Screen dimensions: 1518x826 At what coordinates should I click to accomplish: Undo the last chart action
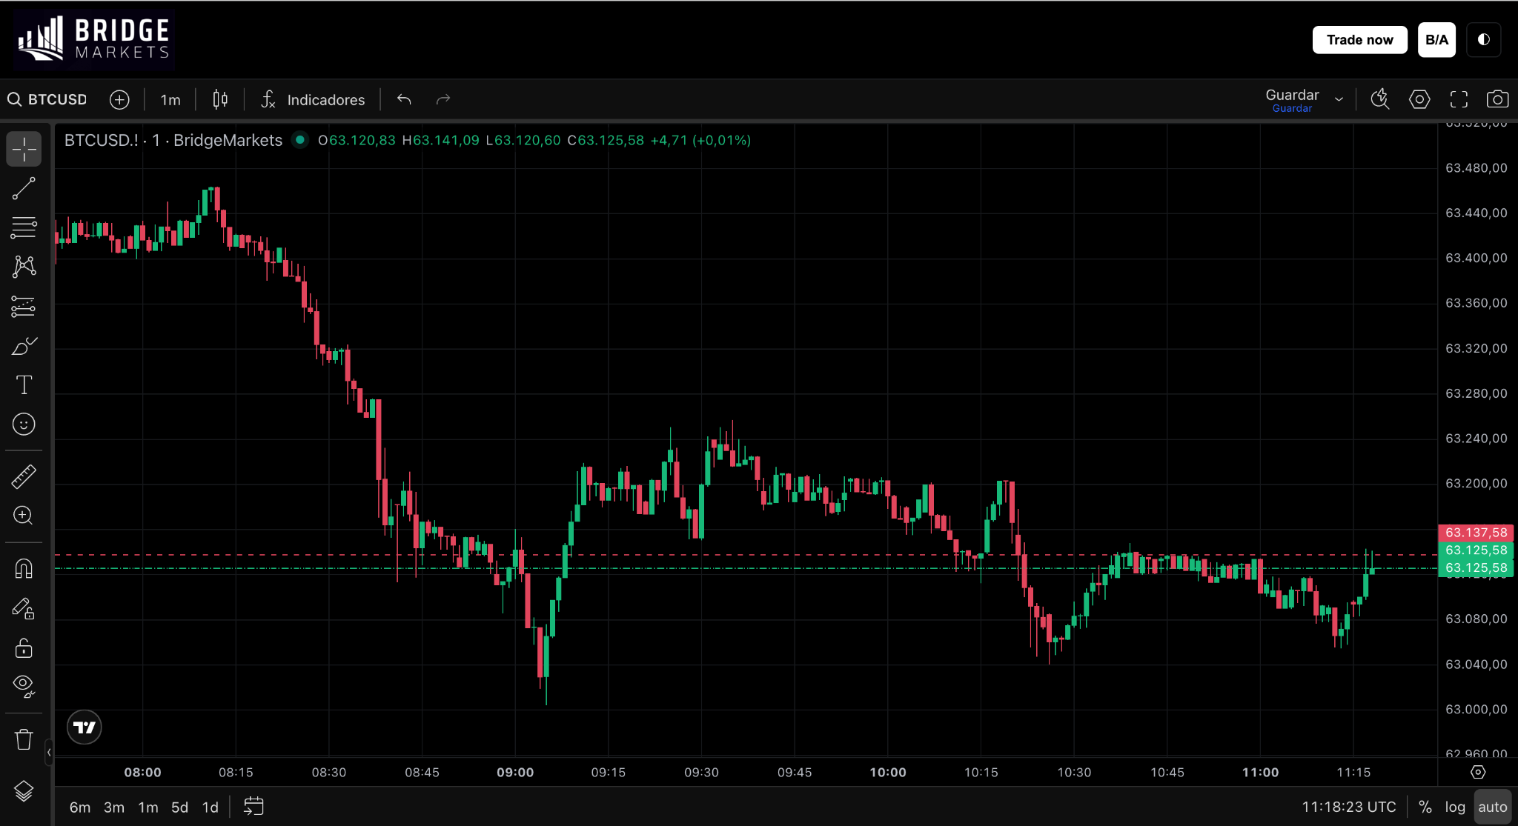pos(404,99)
